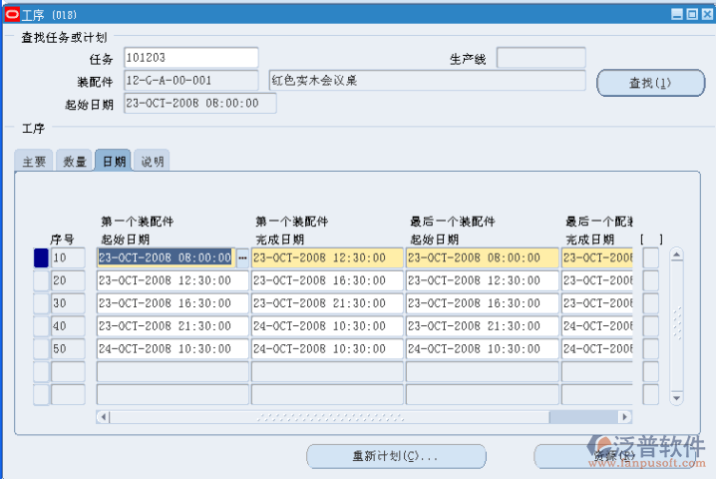Click the 任务 input field containing 101203
716x479 pixels.
(x=190, y=58)
